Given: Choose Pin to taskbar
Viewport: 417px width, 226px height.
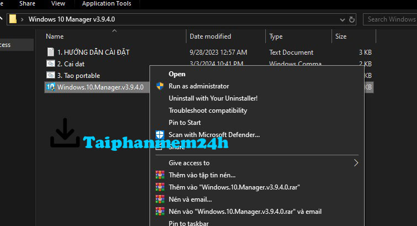Looking at the screenshot, I should [189, 223].
